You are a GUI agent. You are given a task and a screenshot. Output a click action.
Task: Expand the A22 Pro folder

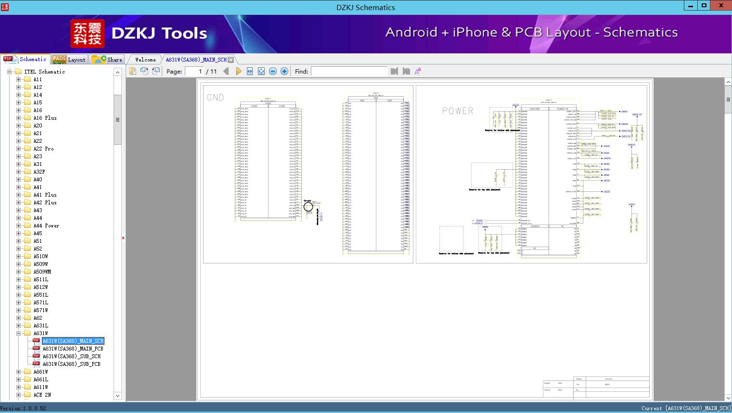[18, 149]
